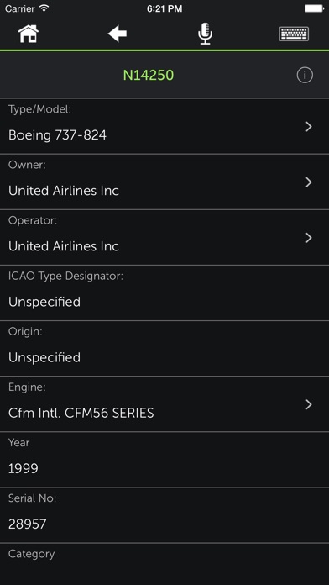Expand the Operator row chevron
The image size is (329, 585).
click(x=309, y=238)
